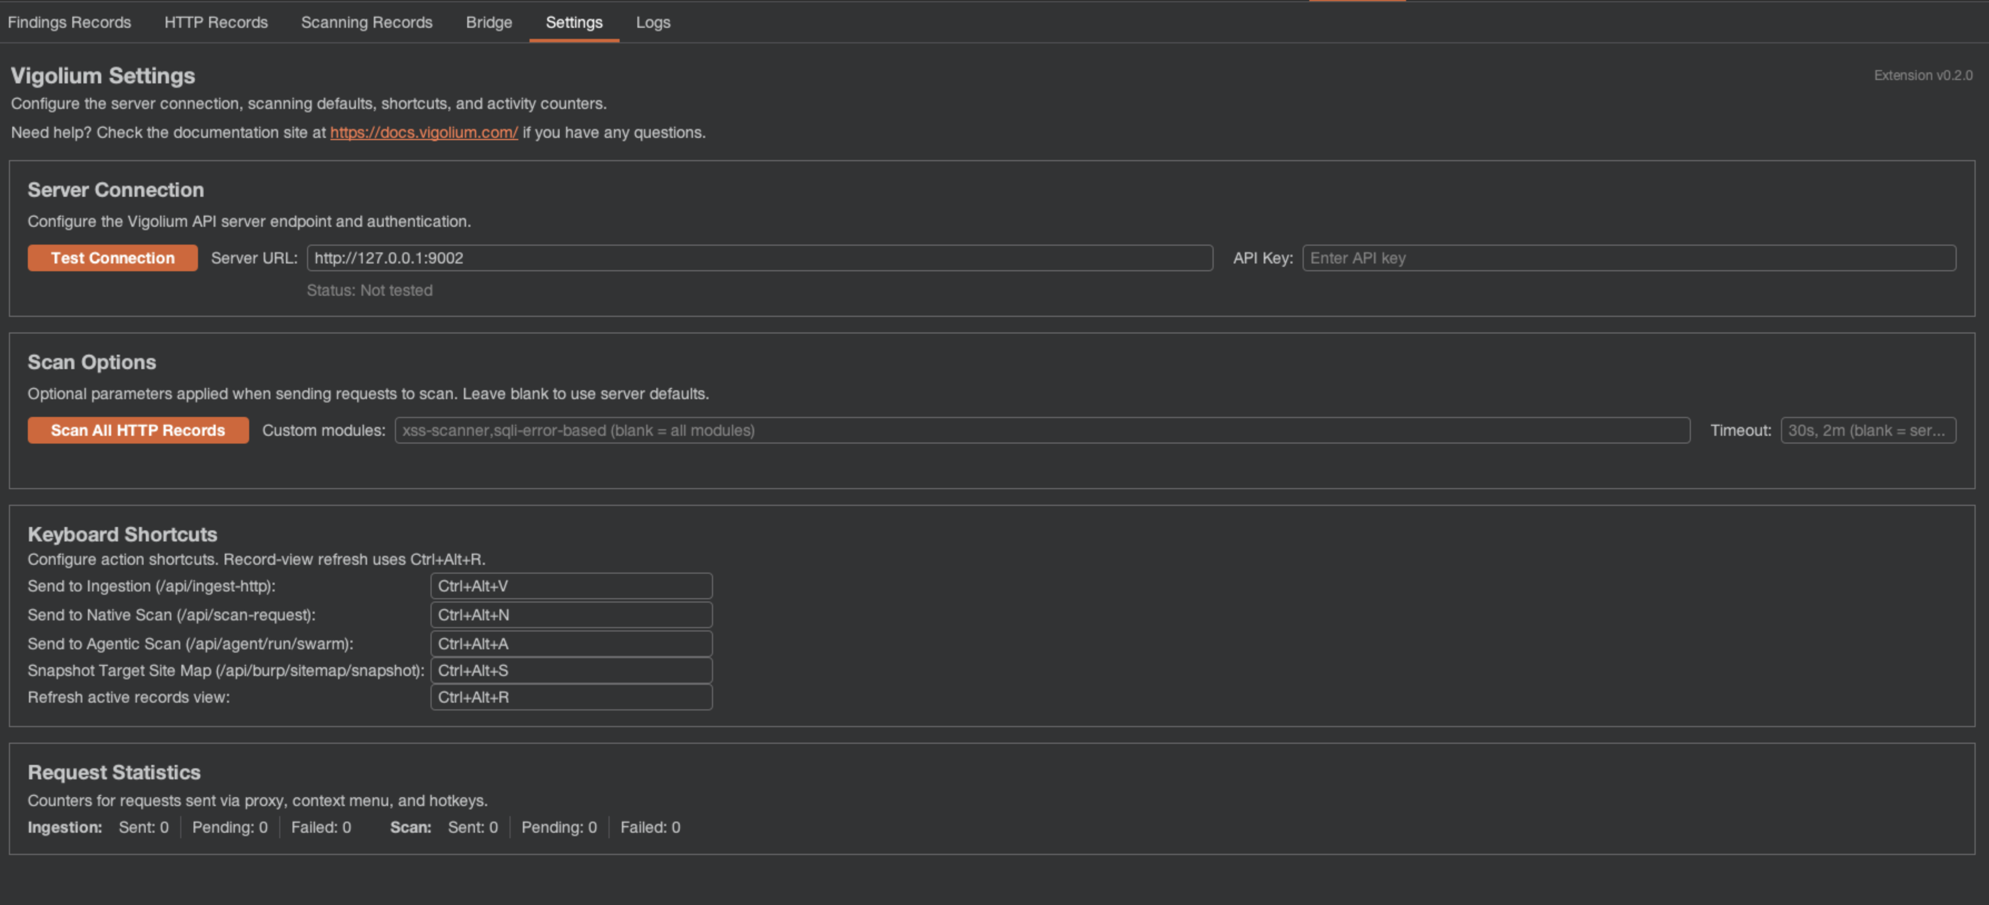
Task: Click Scan 'Failed: 0' counter
Action: point(650,827)
